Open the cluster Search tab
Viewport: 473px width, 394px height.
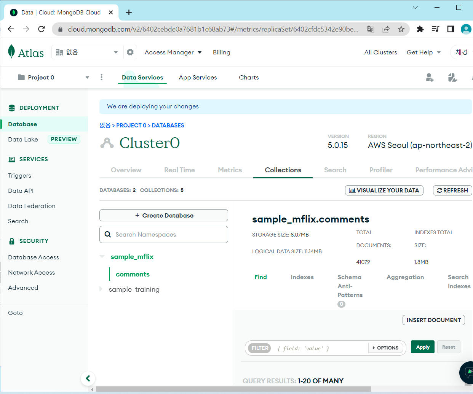335,170
